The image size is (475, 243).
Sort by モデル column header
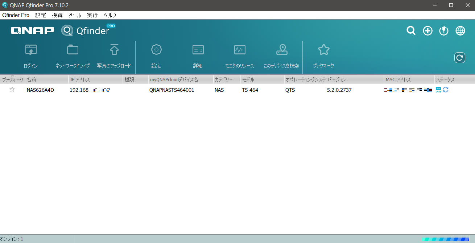263,79
